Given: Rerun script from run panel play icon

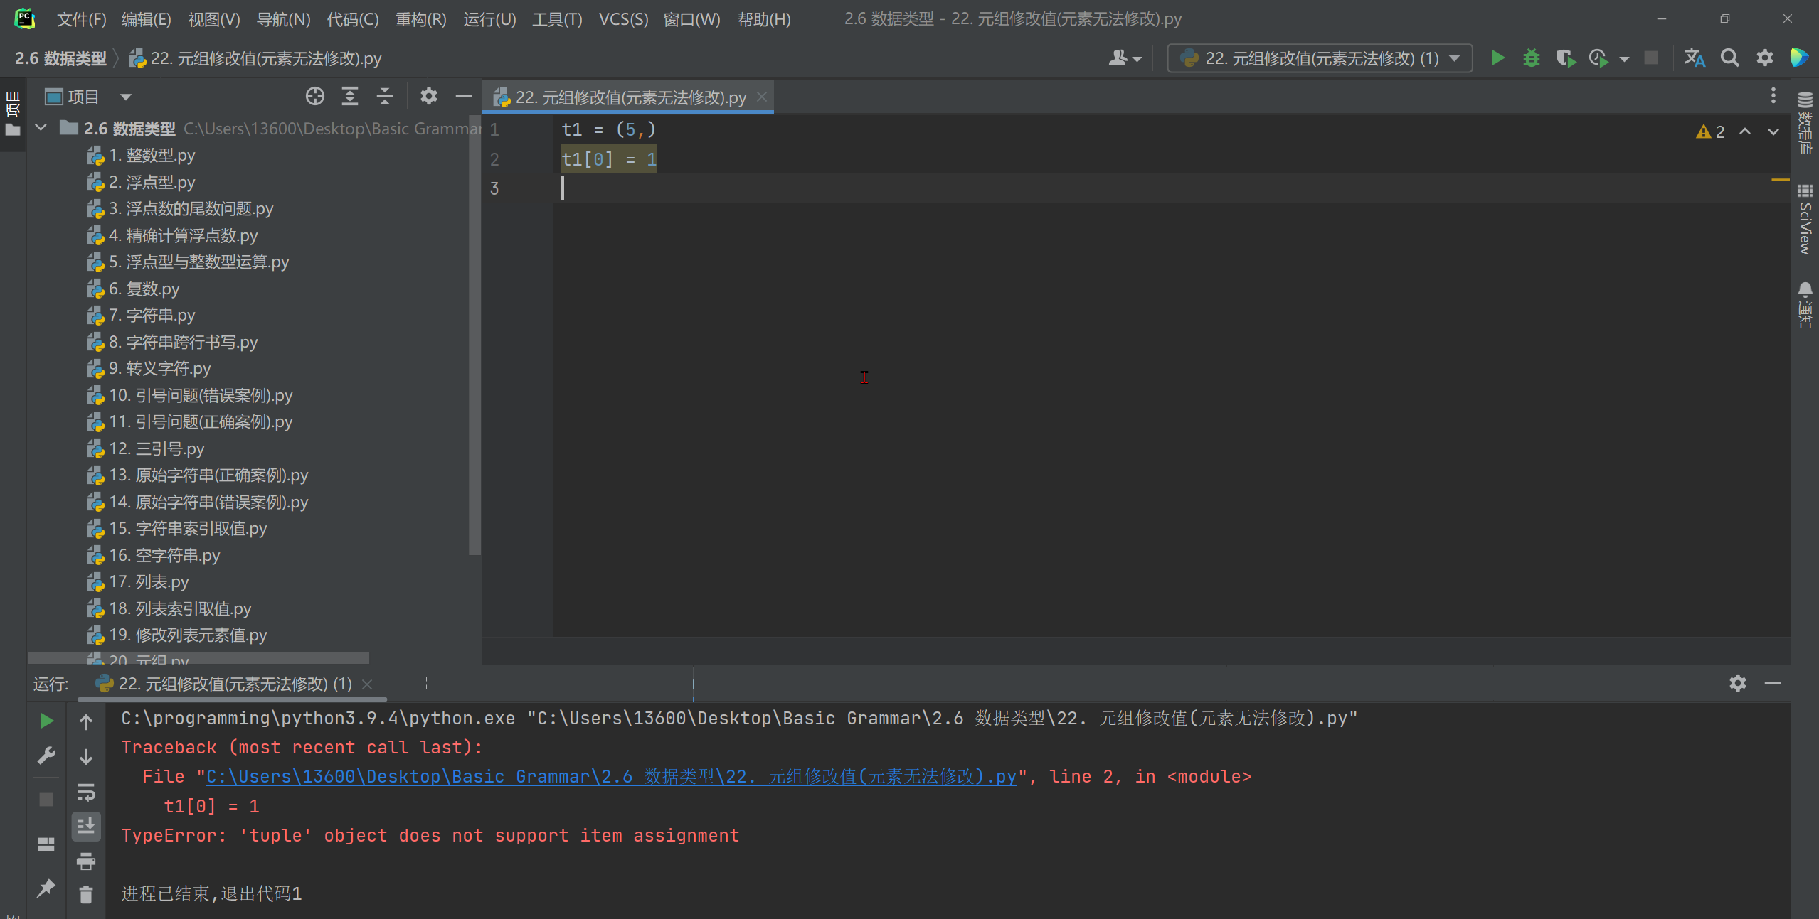Looking at the screenshot, I should click(x=46, y=721).
